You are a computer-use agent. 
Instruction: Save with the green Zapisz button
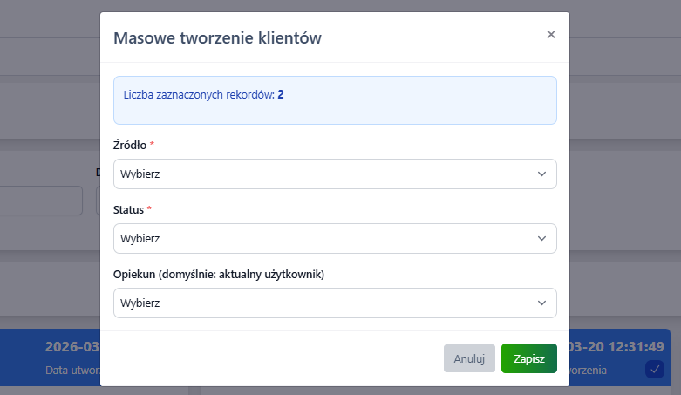[528, 358]
